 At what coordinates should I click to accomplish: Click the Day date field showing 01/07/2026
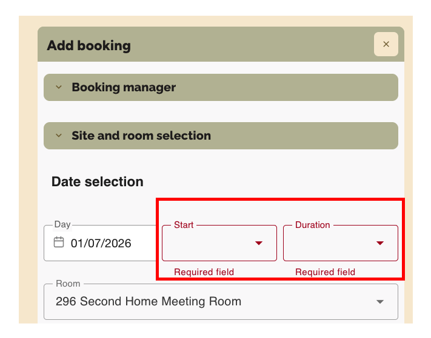pyautogui.click(x=101, y=244)
